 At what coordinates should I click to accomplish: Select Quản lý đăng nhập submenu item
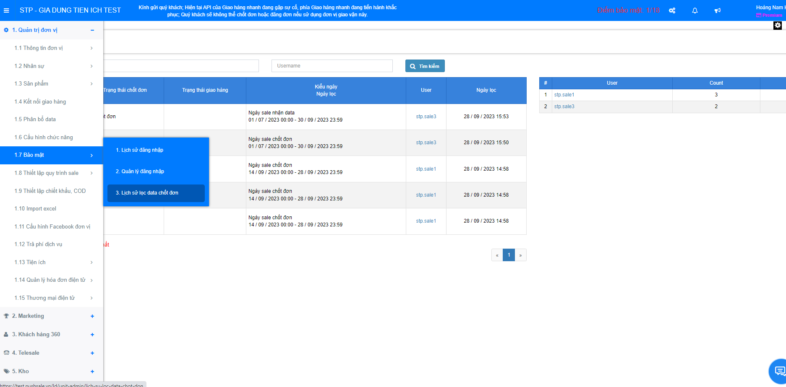(x=140, y=171)
